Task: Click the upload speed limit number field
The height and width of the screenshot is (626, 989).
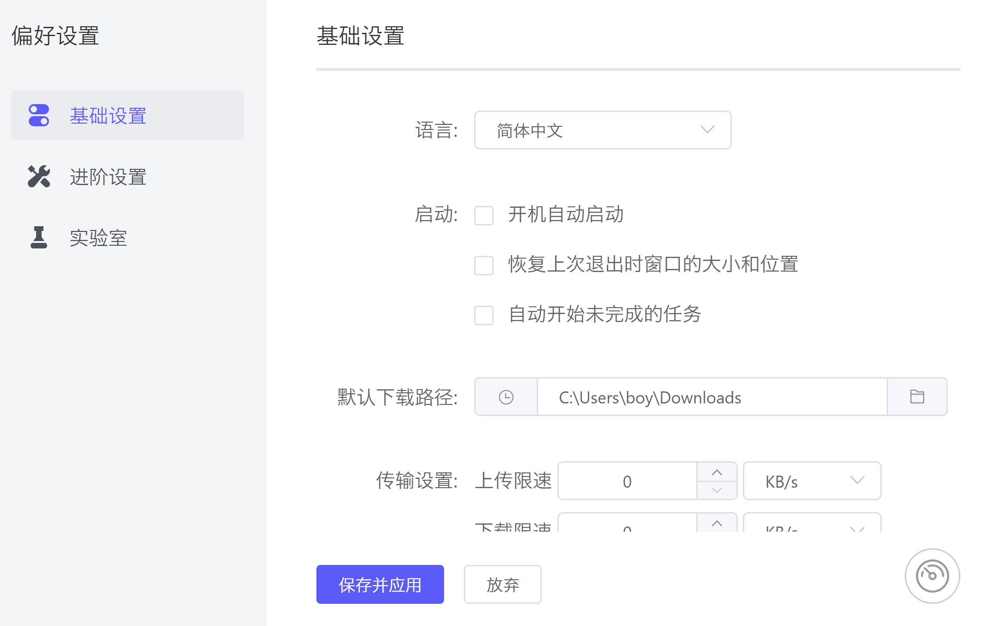Action: tap(627, 481)
